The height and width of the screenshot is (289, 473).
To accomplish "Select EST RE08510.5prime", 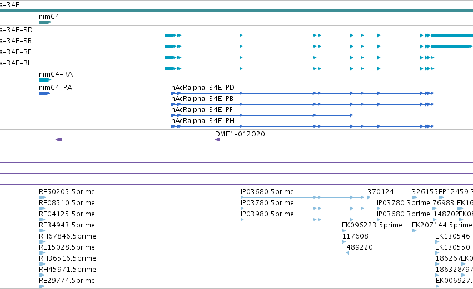I will point(67,203).
